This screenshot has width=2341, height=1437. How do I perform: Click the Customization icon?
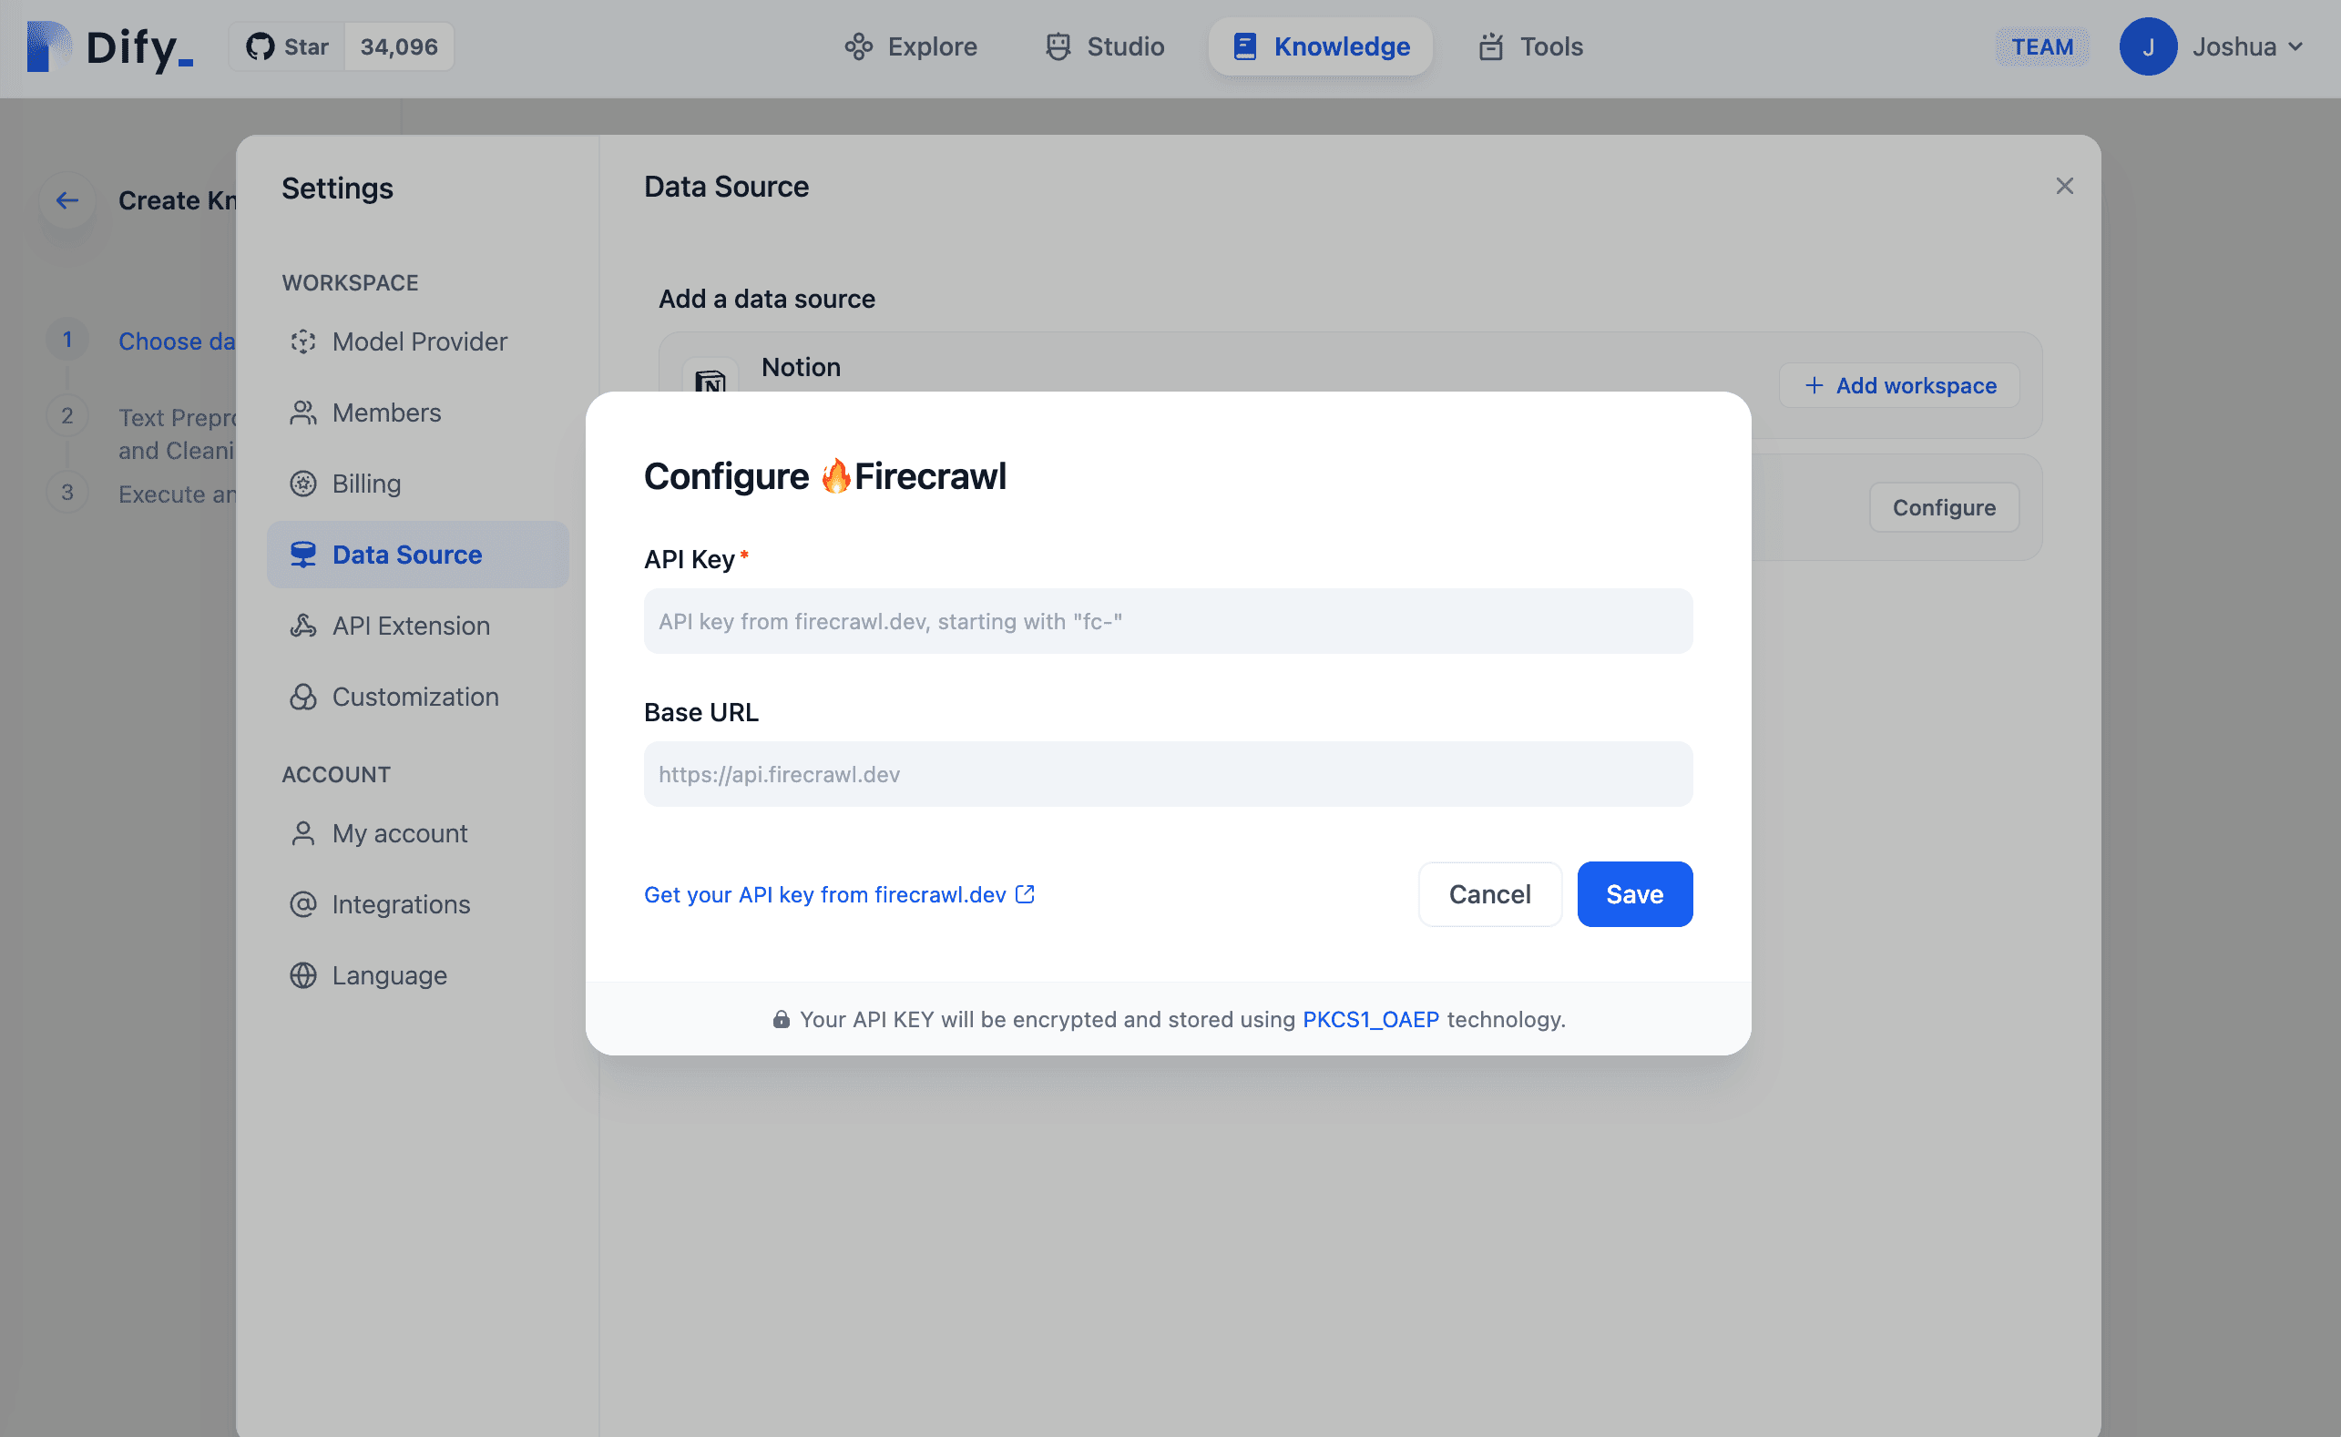(x=302, y=697)
